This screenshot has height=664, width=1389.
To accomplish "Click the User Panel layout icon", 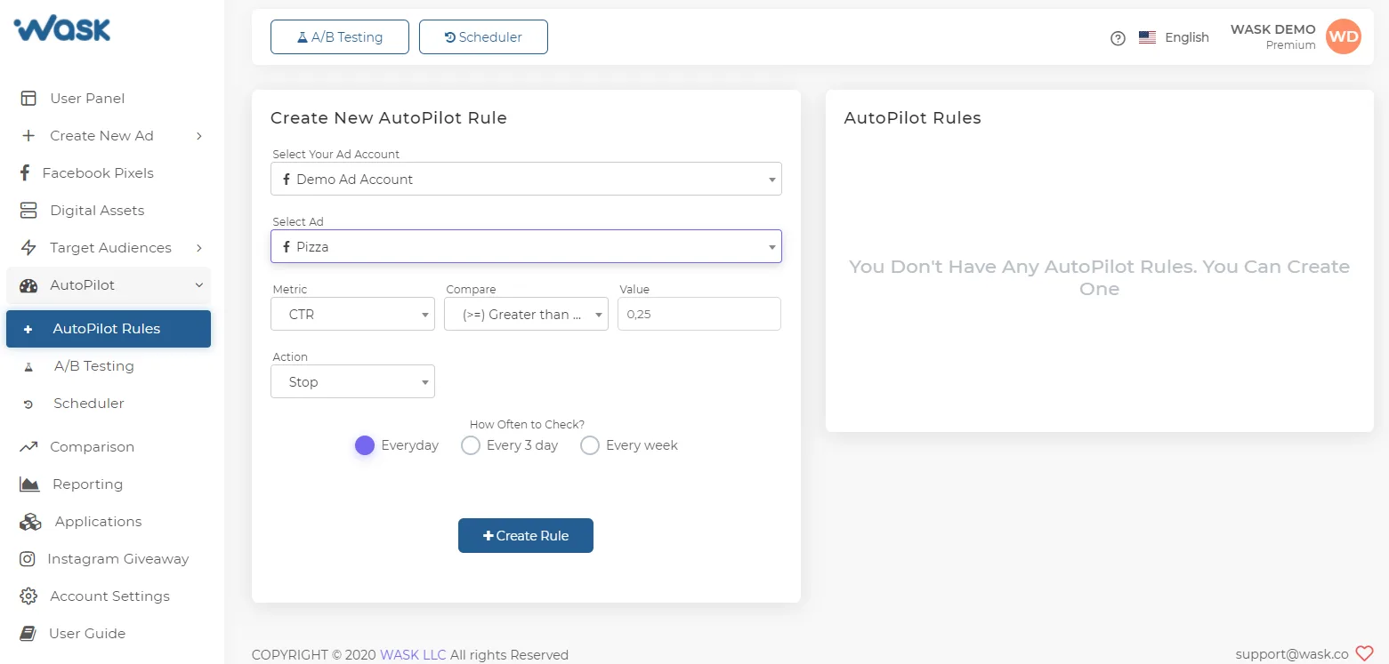I will tap(28, 99).
